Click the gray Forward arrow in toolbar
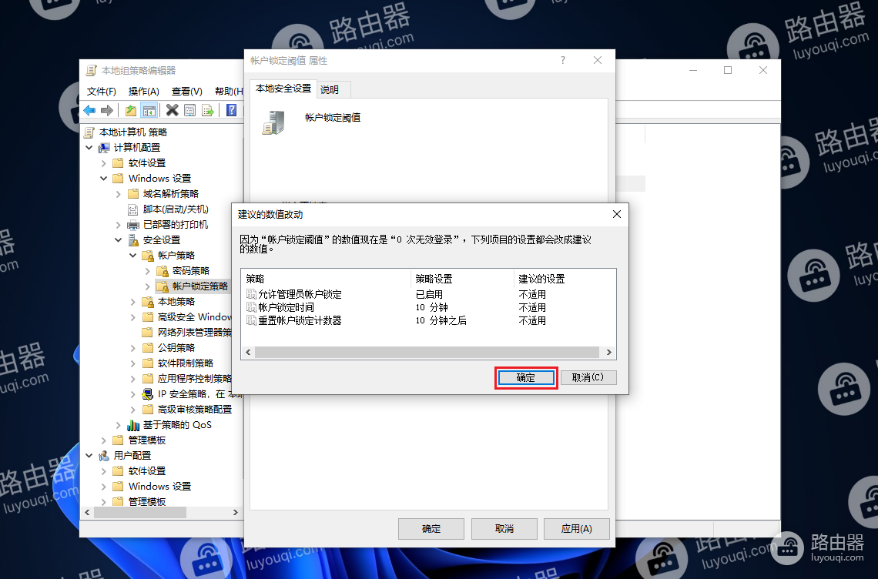The width and height of the screenshot is (878, 579). pyautogui.click(x=107, y=110)
